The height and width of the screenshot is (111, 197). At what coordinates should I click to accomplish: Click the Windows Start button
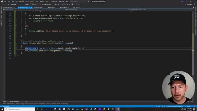pos(2,109)
